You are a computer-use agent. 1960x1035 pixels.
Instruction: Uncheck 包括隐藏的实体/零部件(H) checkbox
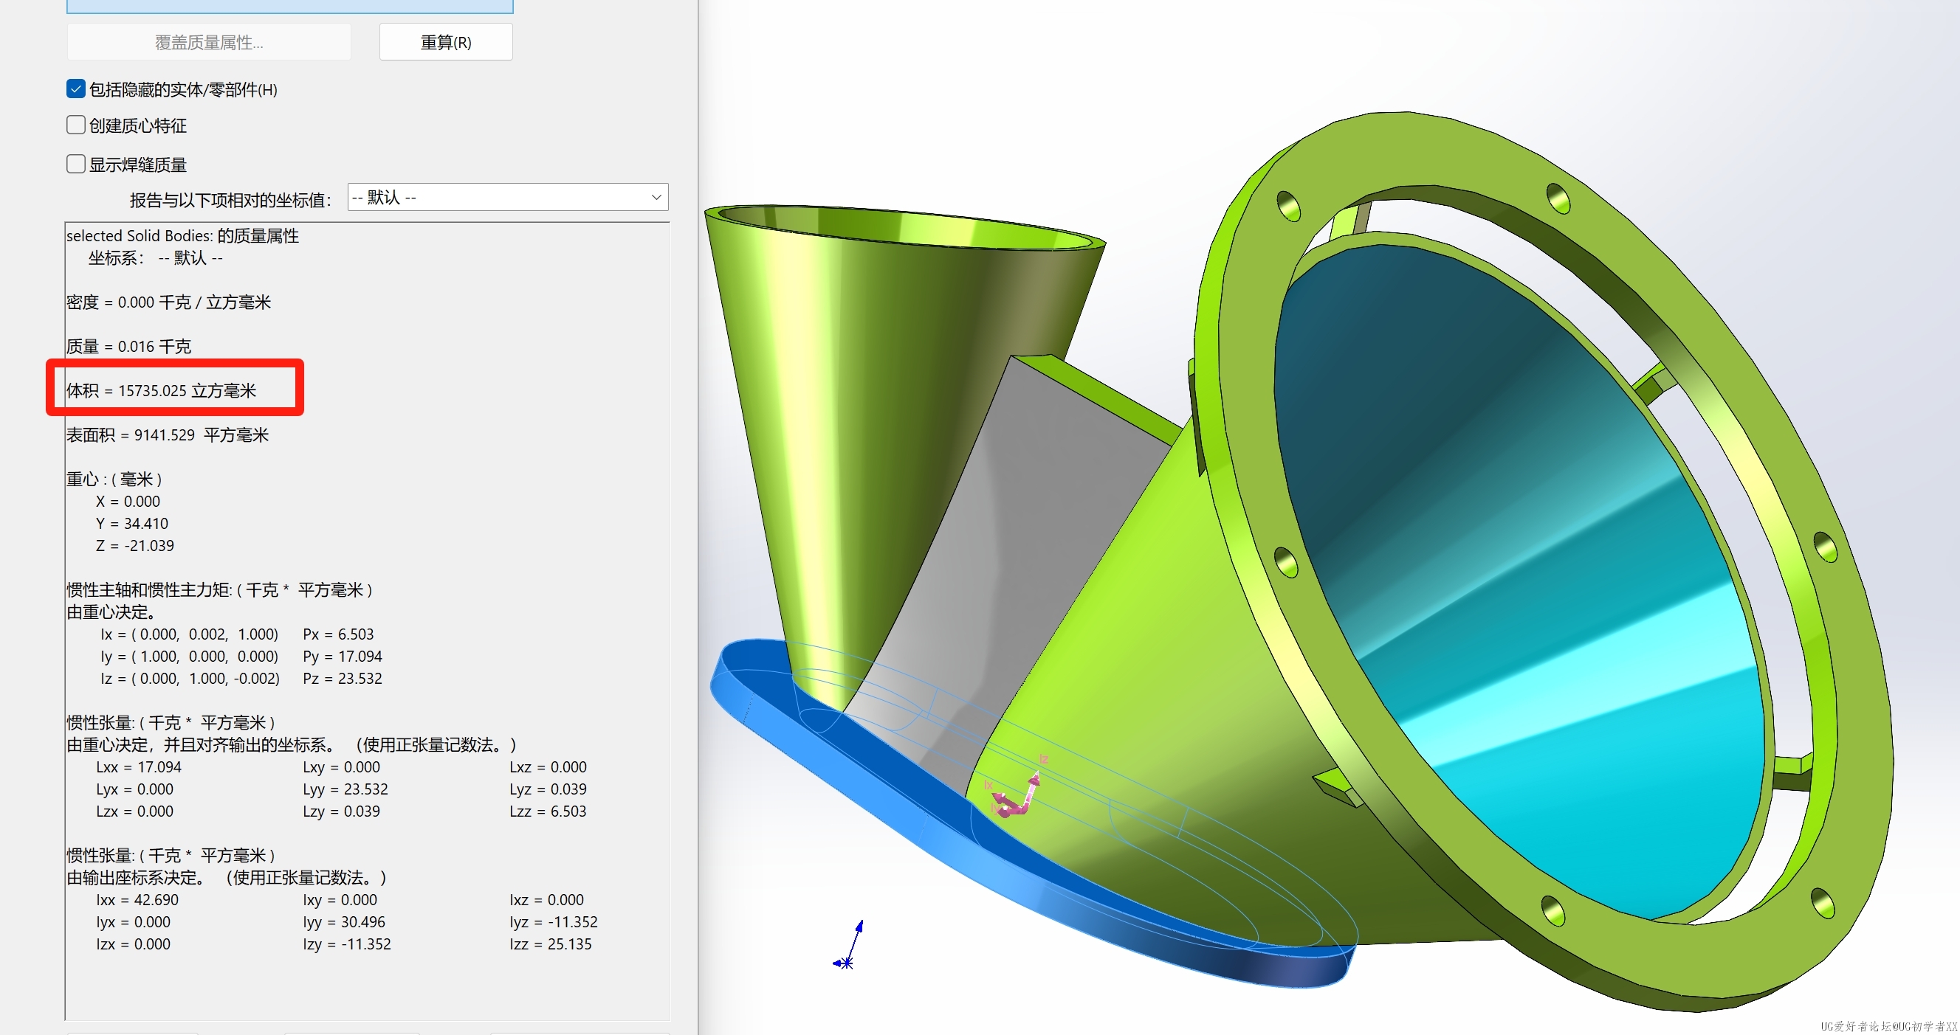pos(76,89)
